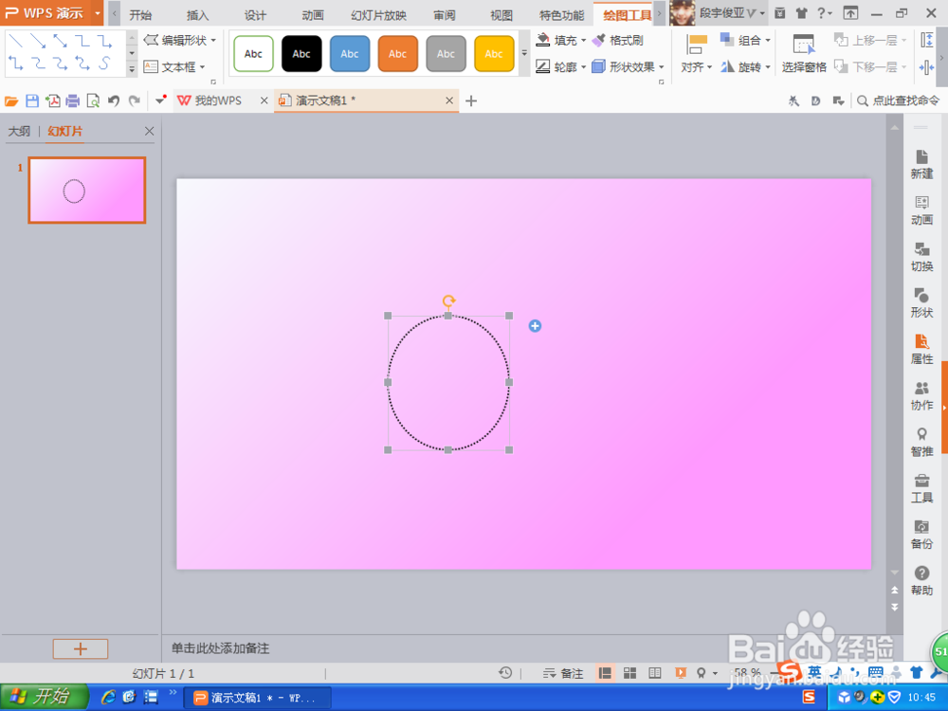948x711 pixels.
Task: Open the 开始 (Home) ribbon tab
Action: [x=140, y=15]
